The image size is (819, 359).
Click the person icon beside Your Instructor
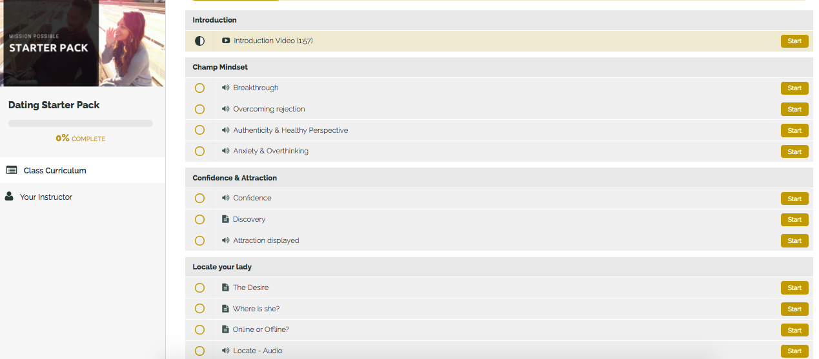[x=9, y=197]
